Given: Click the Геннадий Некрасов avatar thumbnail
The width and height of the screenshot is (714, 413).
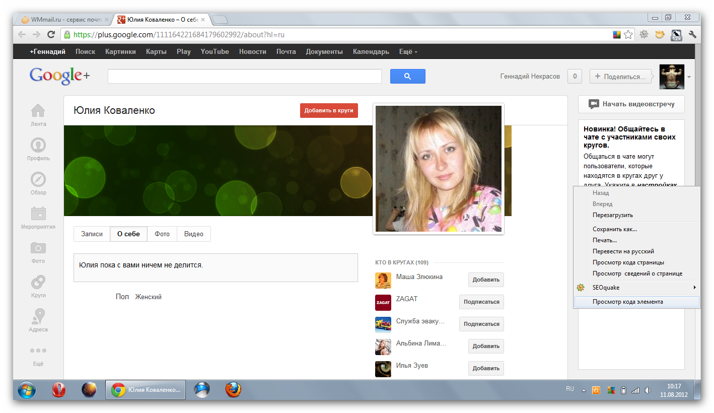Looking at the screenshot, I should pyautogui.click(x=672, y=77).
